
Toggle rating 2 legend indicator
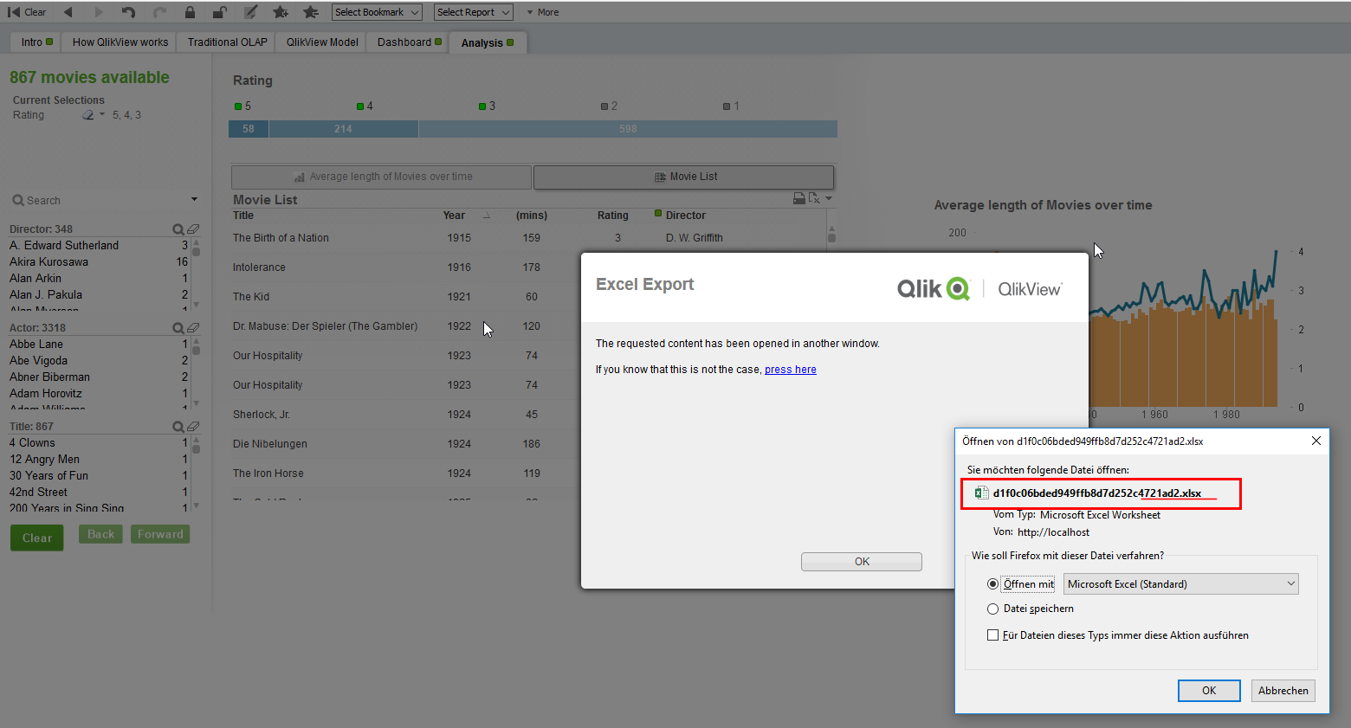604,106
